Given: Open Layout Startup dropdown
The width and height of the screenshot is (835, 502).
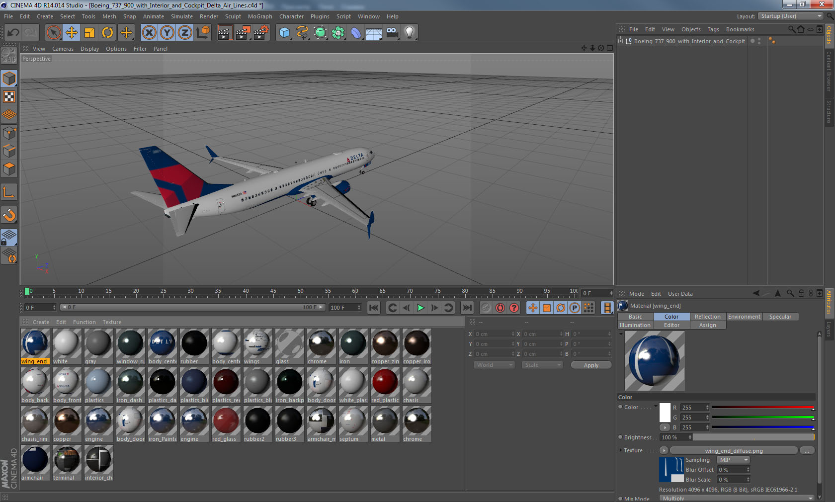Looking at the screenshot, I should (x=791, y=16).
